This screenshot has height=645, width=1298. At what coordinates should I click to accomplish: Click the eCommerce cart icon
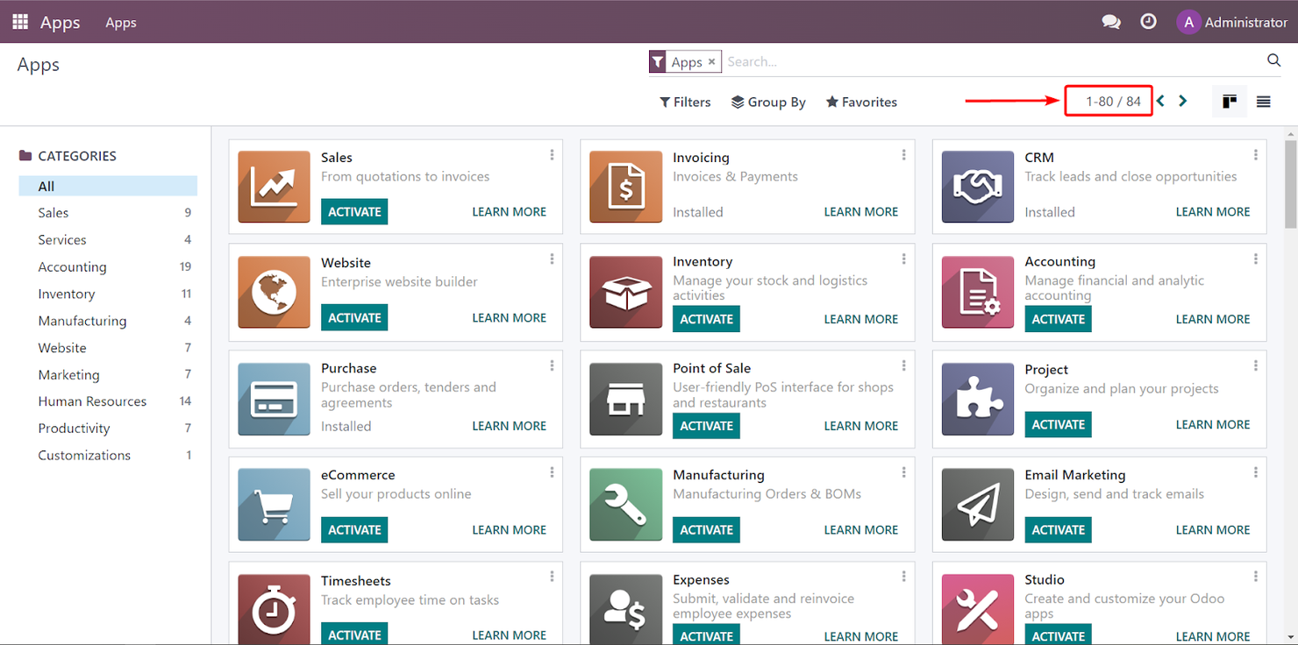coord(274,504)
